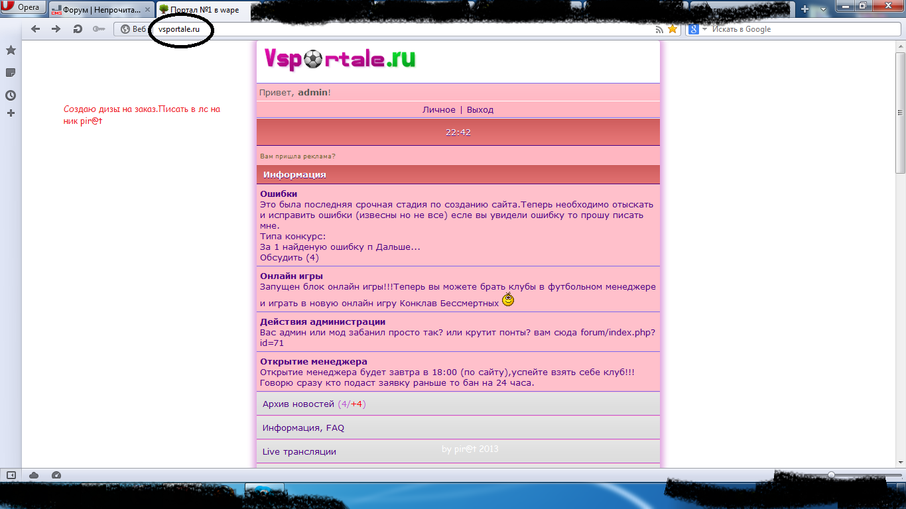Image resolution: width=906 pixels, height=509 pixels.
Task: Open Opera Link cloud icon
Action: click(34, 475)
